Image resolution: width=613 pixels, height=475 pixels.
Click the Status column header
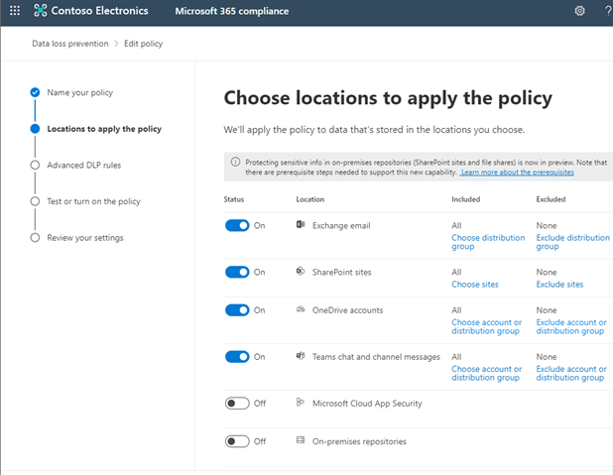(234, 199)
